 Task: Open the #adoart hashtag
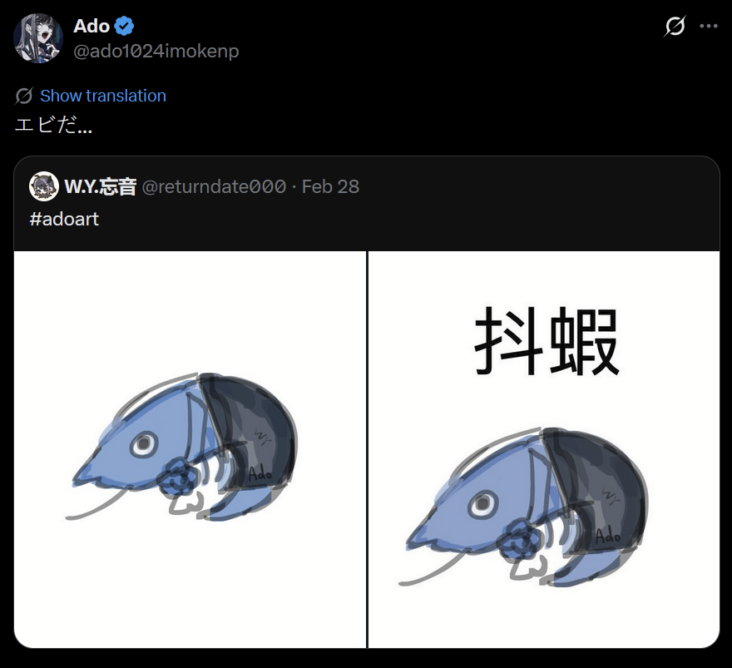tap(64, 219)
